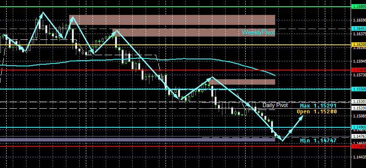The width and height of the screenshot is (366, 168).
Task: Click the 1.15730 price axis value
Action: tap(359, 75)
